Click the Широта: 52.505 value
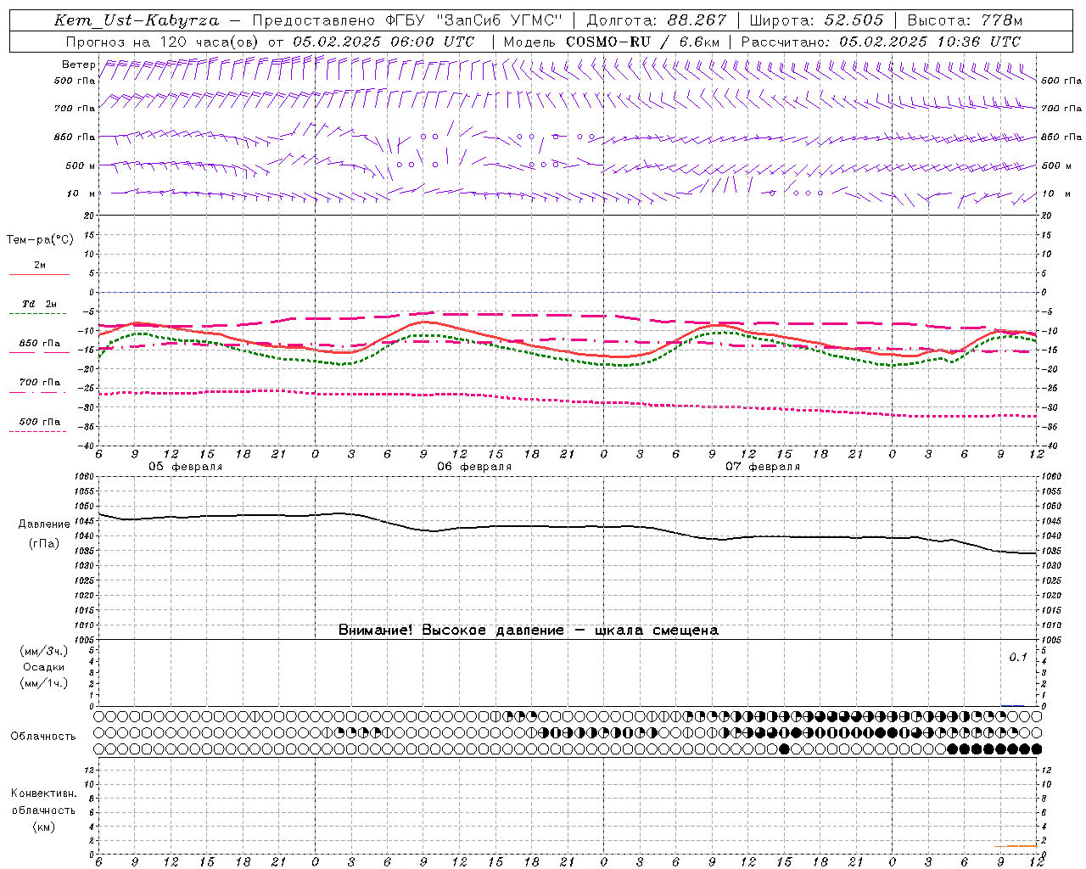 816,20
